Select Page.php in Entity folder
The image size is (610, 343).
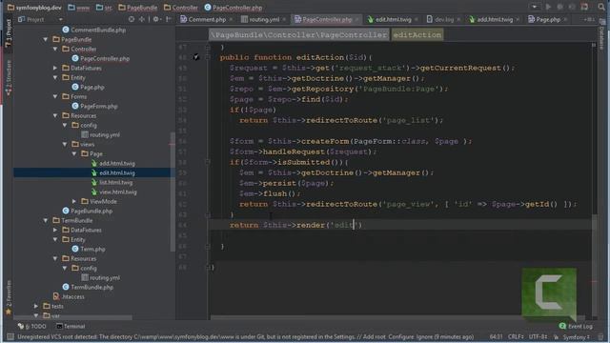pos(88,87)
